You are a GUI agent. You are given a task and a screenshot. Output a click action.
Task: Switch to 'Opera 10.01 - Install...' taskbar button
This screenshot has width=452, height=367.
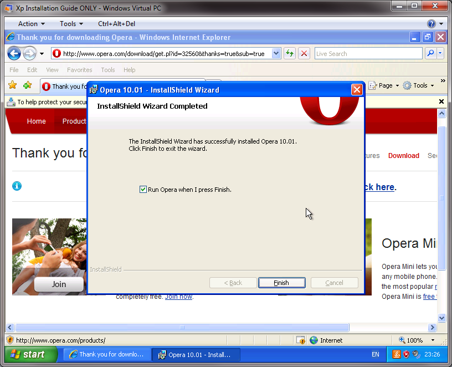[x=196, y=355]
